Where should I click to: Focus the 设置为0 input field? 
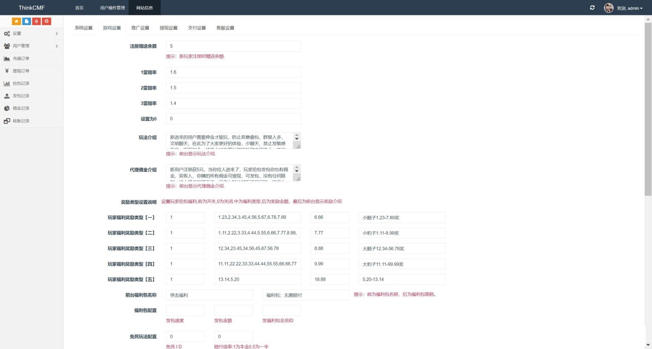[x=233, y=119]
